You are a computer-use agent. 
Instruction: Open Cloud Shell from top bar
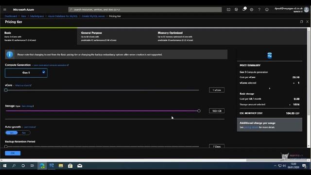click(x=228, y=10)
